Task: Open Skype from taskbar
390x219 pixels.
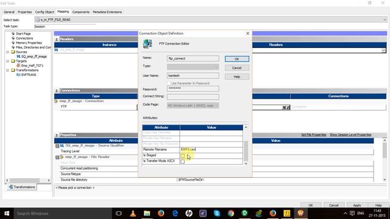Action: 217,214
